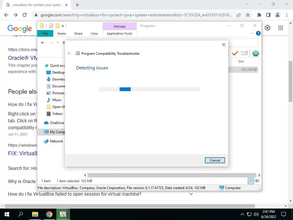Open Chrome tab search chevron
This screenshot has height=220, width=293.
pyautogui.click(x=247, y=4)
